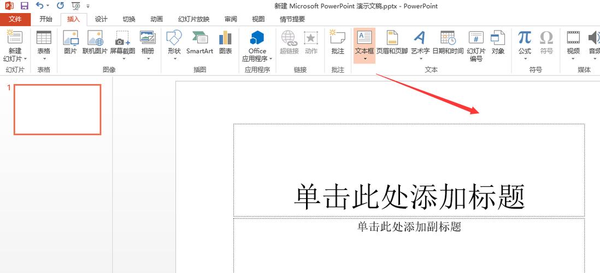Switch to the 情节提要 tab
This screenshot has height=273, width=600.
[x=292, y=19]
